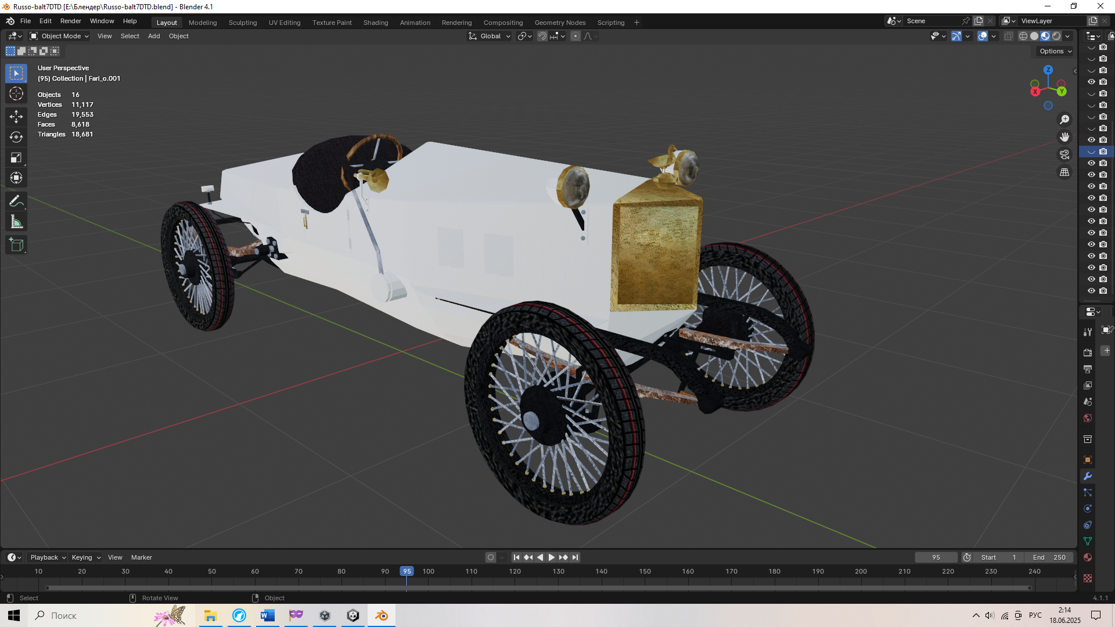Open the Object Mode dropdown
This screenshot has height=627, width=1115.
click(59, 36)
